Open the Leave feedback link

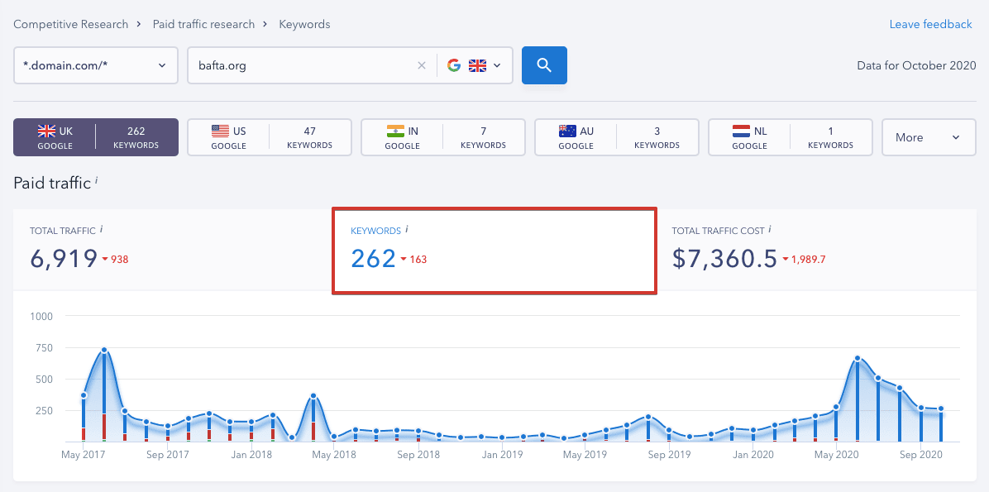[x=930, y=24]
